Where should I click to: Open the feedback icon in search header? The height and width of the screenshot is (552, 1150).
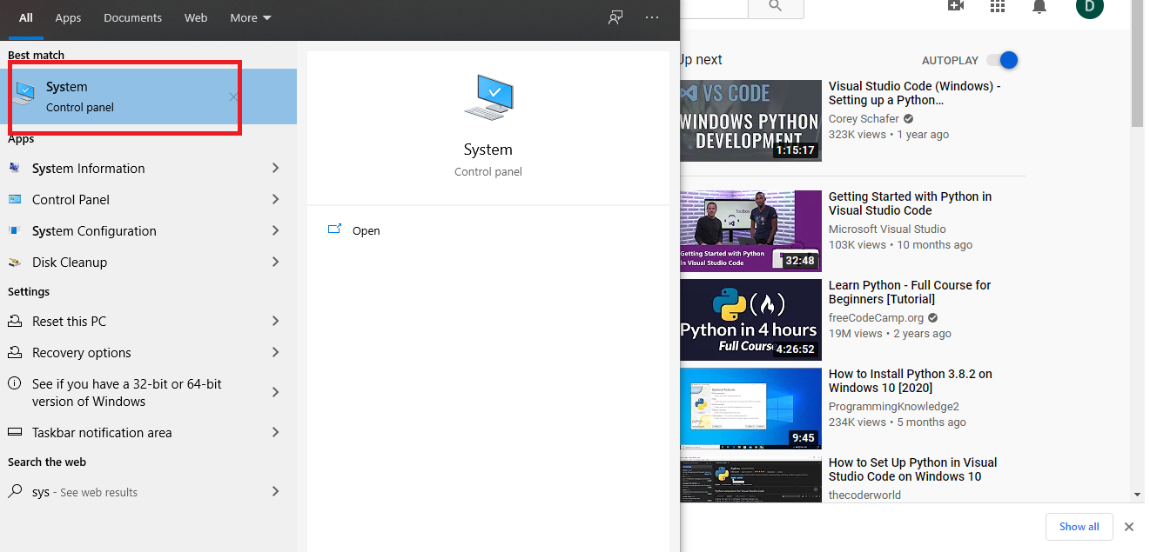pyautogui.click(x=615, y=17)
